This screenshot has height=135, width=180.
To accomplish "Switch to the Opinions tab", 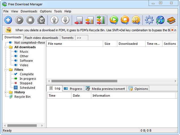I will [138, 89].
